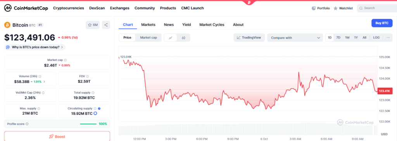Open the Yield tab
Image resolution: width=397 pixels, height=141 pixels.
[186, 24]
